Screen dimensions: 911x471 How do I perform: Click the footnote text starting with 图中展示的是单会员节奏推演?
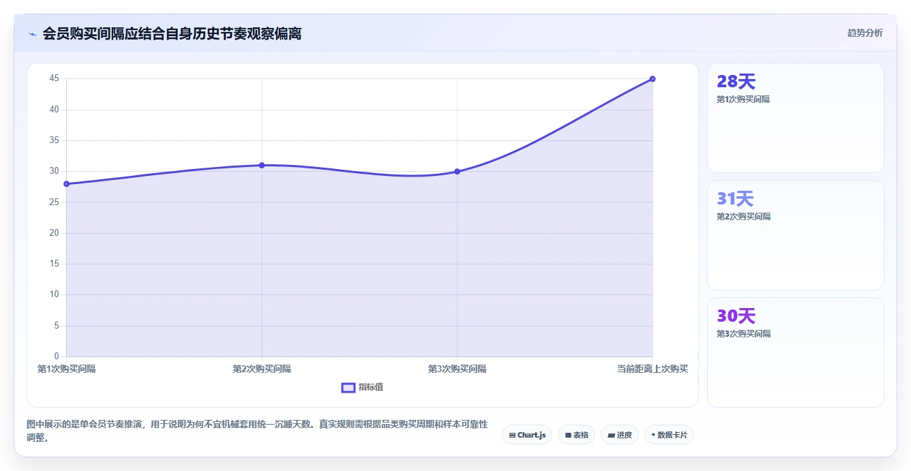[257, 431]
